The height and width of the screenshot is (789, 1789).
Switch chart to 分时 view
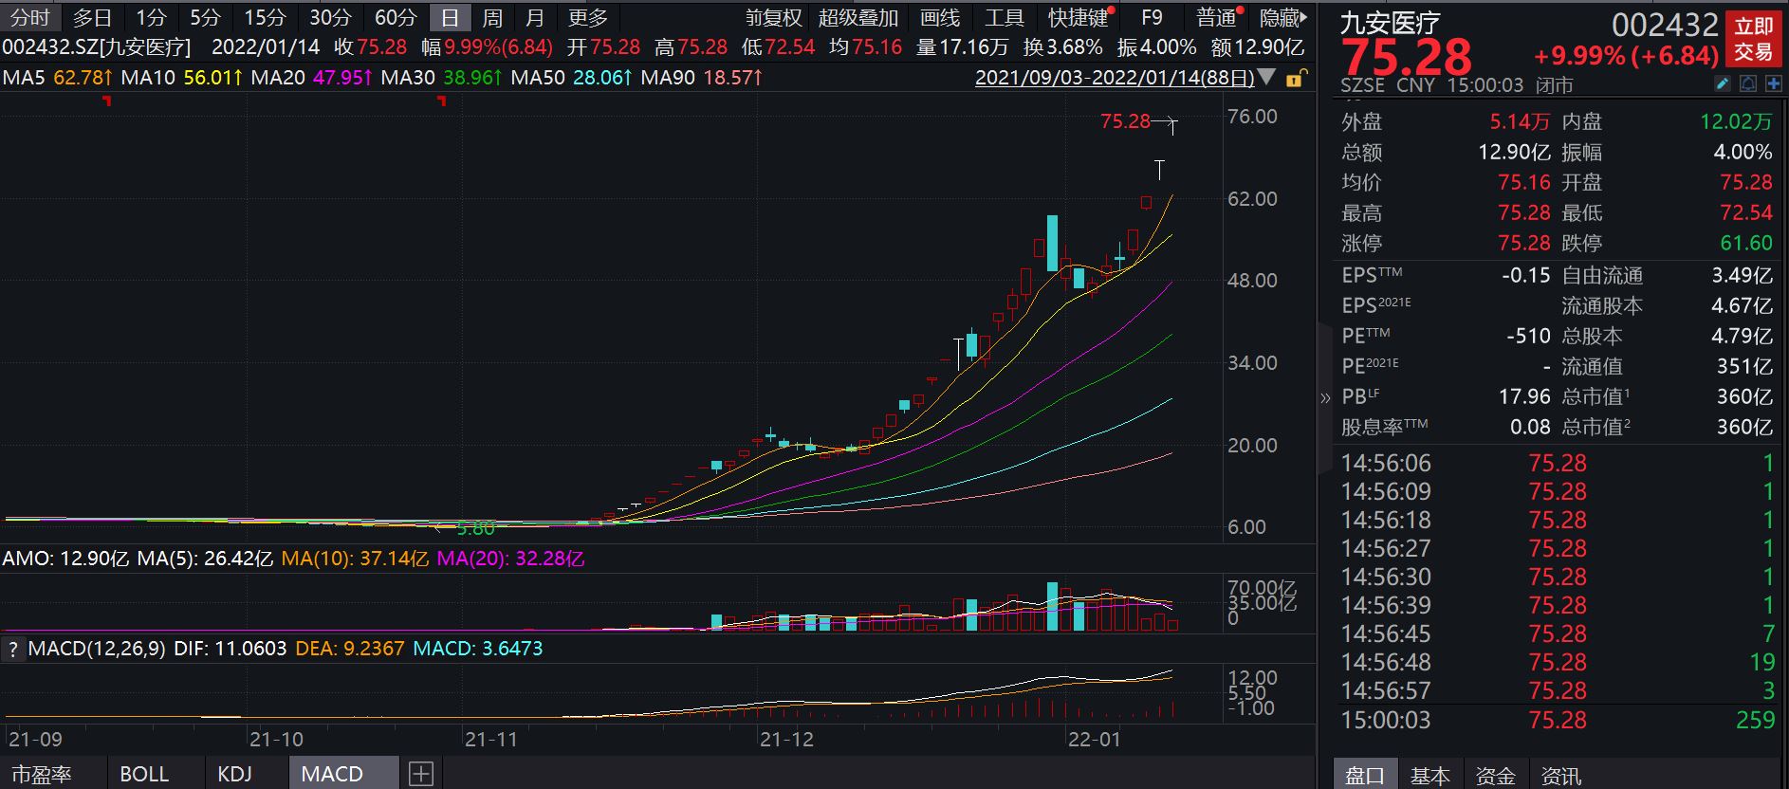tap(30, 18)
